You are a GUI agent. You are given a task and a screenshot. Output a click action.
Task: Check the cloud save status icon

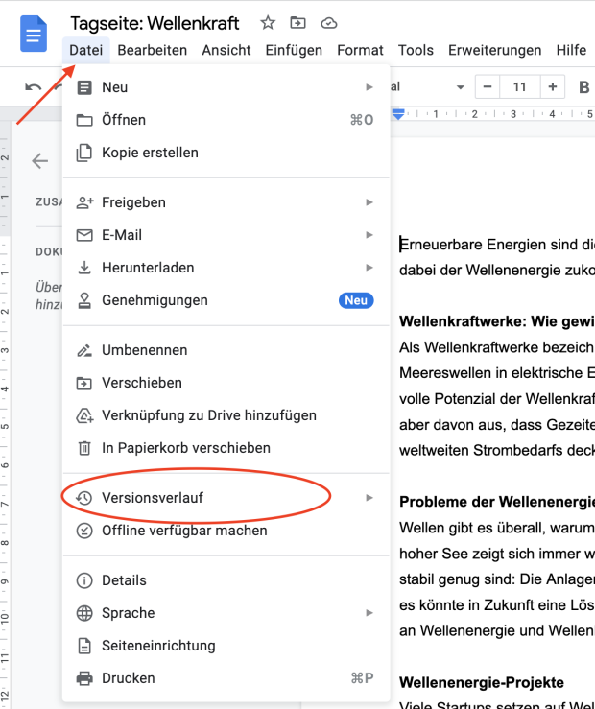pyautogui.click(x=329, y=22)
